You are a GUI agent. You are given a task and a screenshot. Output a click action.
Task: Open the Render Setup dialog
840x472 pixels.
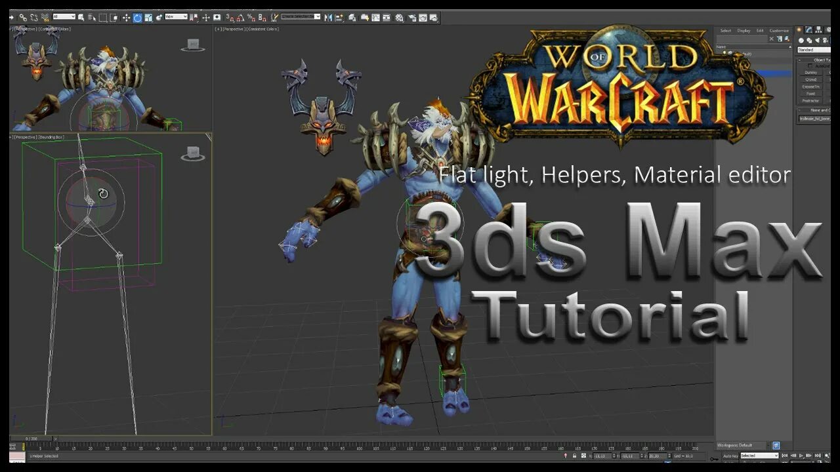[412, 18]
